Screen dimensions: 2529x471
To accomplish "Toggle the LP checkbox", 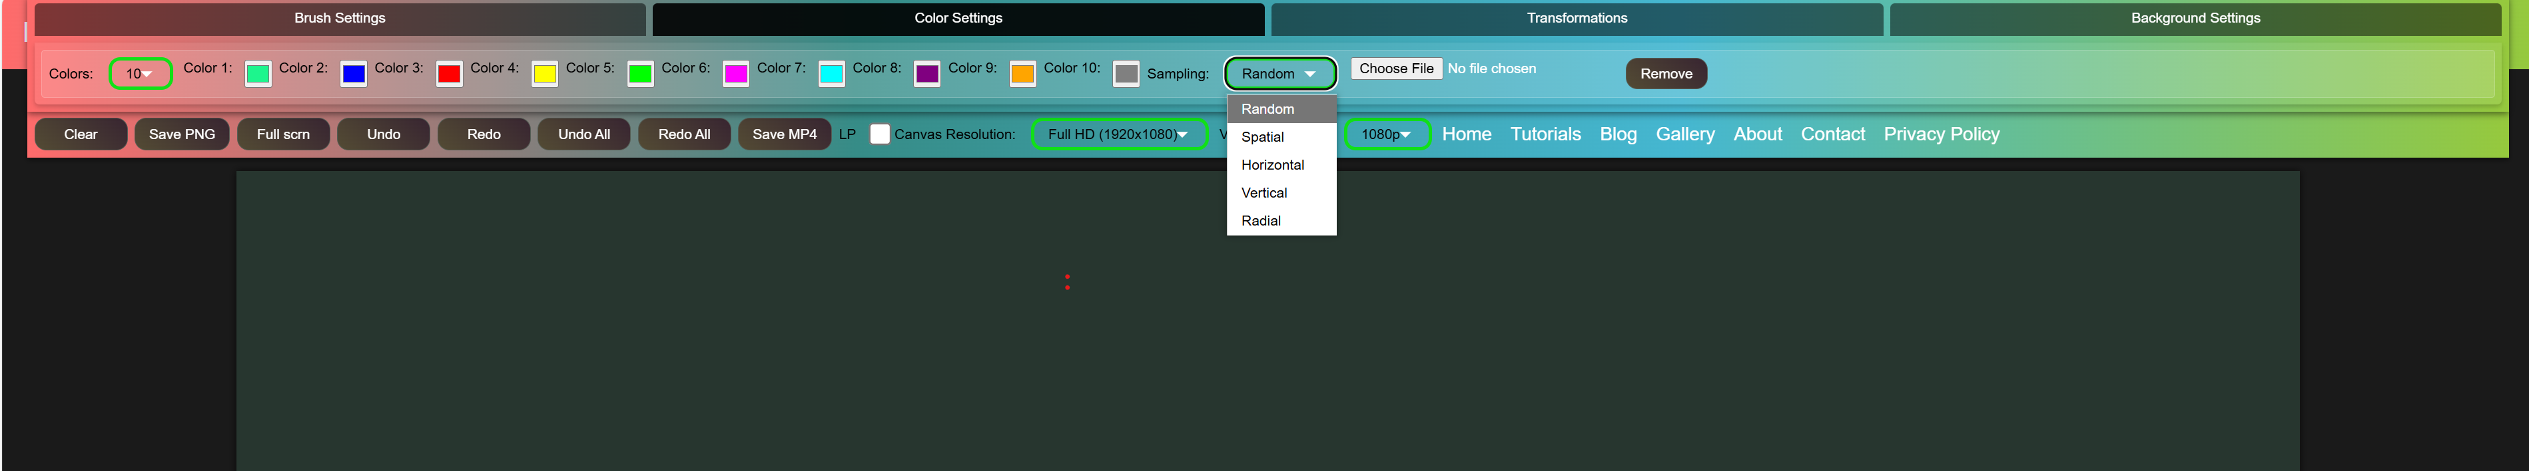I will coord(880,134).
